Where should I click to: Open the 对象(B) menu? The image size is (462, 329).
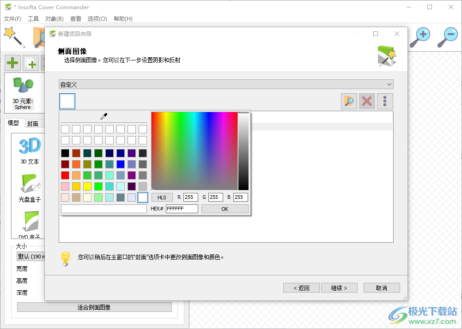tap(54, 19)
